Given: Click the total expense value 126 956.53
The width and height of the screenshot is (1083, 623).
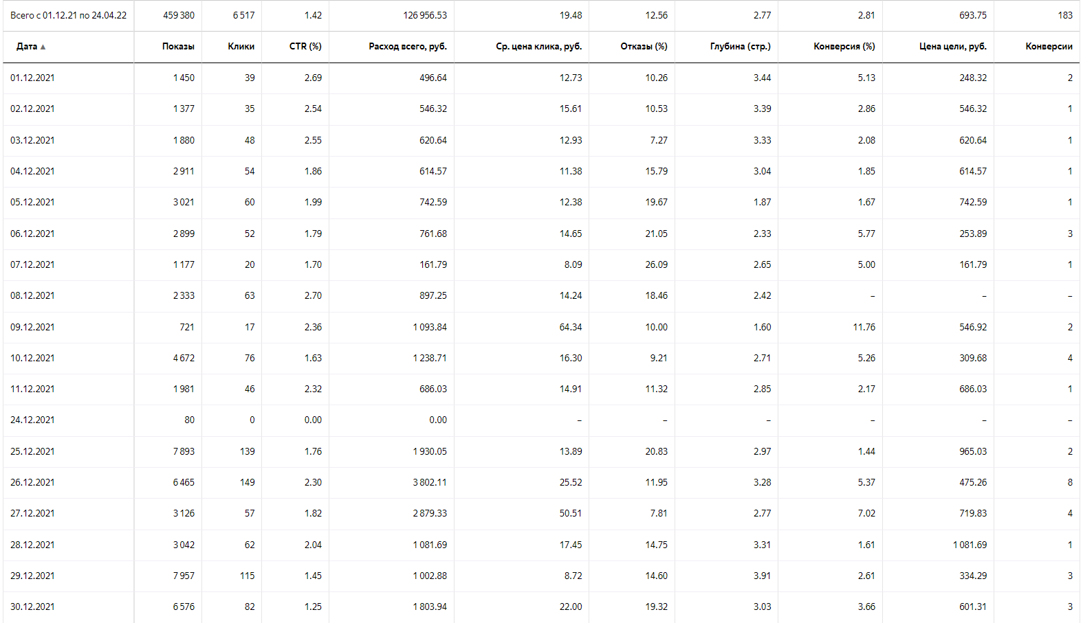Looking at the screenshot, I should tap(425, 15).
